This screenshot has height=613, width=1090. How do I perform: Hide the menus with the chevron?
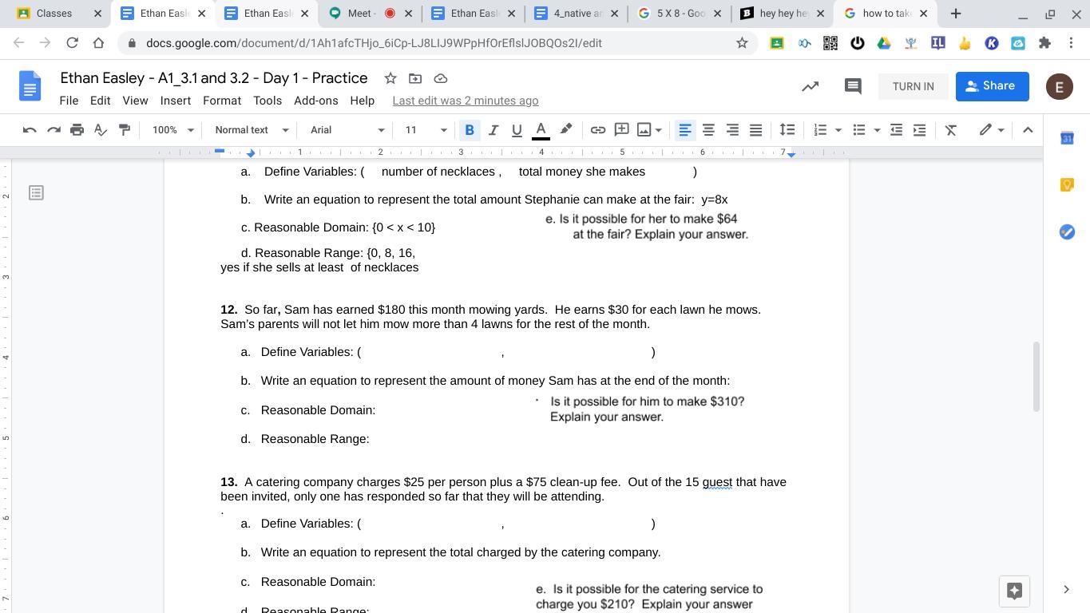coord(1028,130)
